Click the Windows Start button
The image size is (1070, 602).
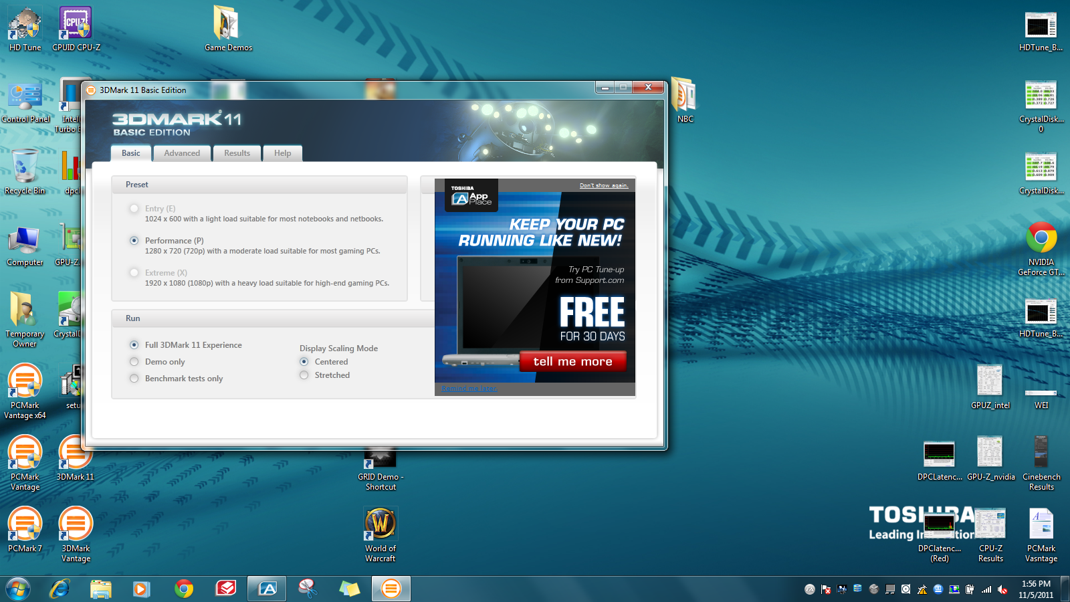(18, 589)
